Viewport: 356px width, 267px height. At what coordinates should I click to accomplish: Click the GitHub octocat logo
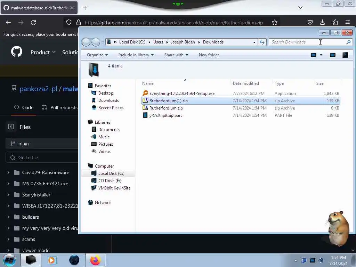click(x=17, y=51)
